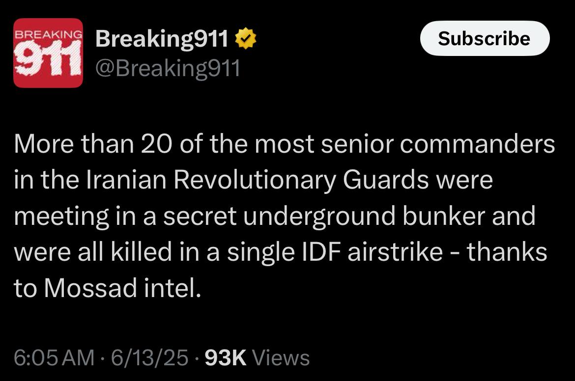Image resolution: width=575 pixels, height=381 pixels.
Task: Click the word 'killed' in the tweet
Action: click(x=141, y=252)
